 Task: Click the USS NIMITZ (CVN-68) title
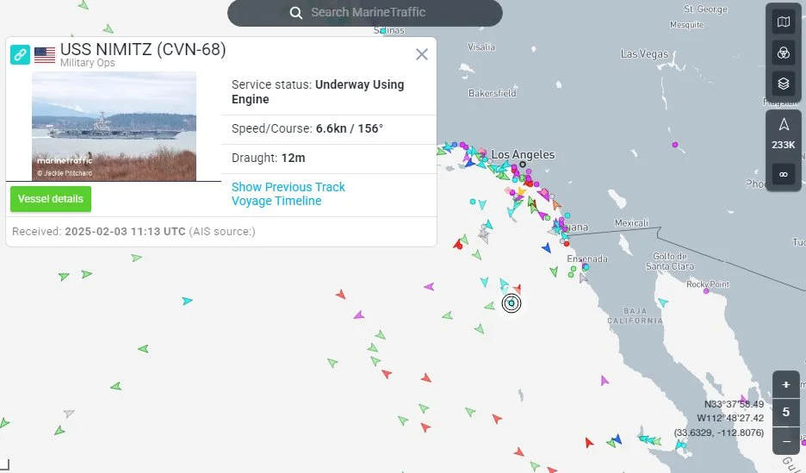[x=143, y=50]
